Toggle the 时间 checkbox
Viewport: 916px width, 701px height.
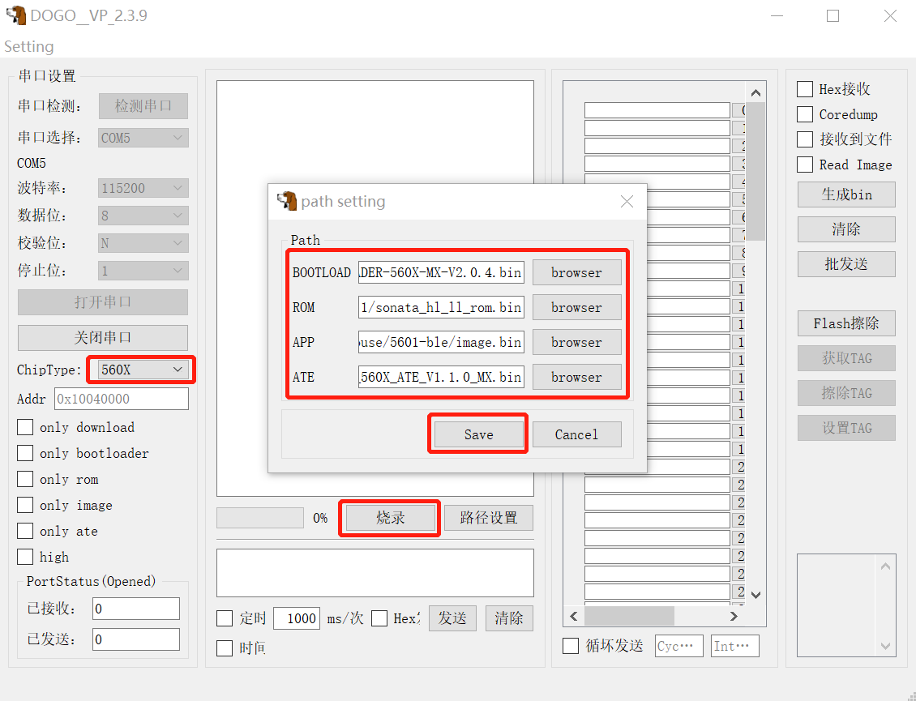click(225, 648)
